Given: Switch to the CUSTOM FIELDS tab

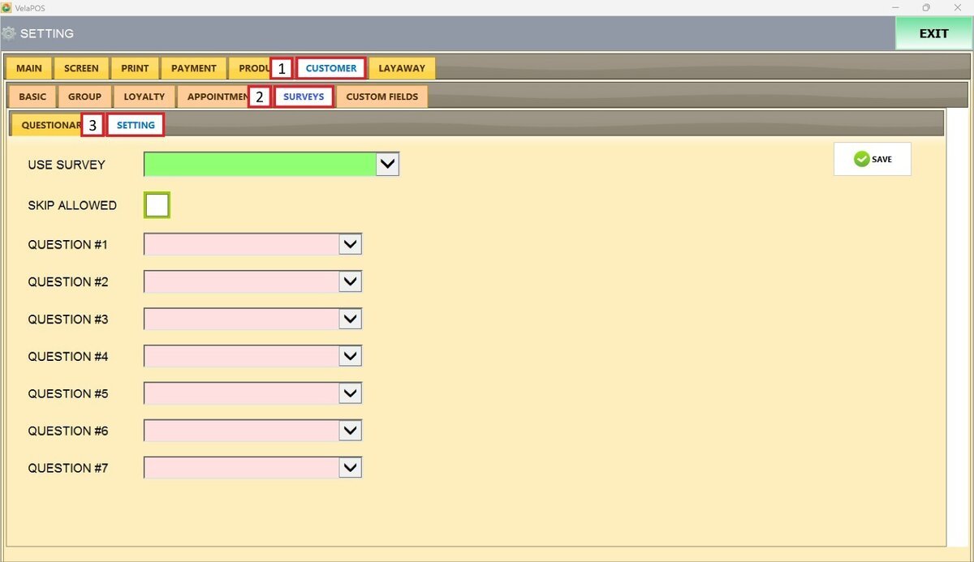Looking at the screenshot, I should [x=382, y=97].
